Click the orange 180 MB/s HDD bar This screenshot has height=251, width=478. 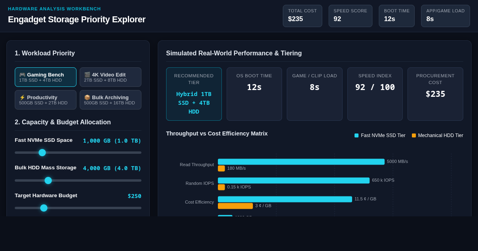[x=221, y=169]
